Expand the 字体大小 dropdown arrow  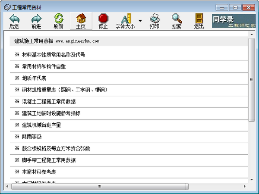click(x=140, y=21)
